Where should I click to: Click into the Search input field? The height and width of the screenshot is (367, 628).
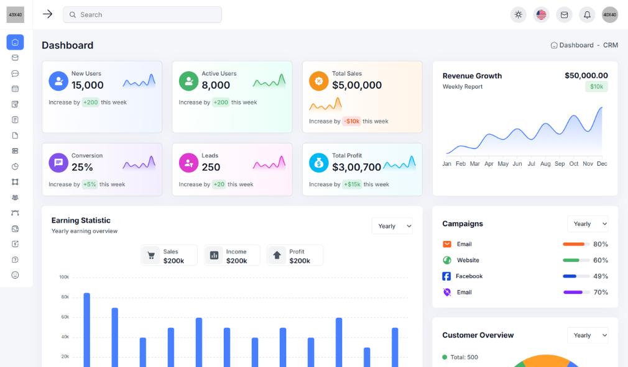pyautogui.click(x=142, y=15)
